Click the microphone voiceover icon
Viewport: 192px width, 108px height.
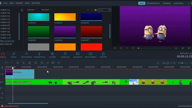pos(176,48)
